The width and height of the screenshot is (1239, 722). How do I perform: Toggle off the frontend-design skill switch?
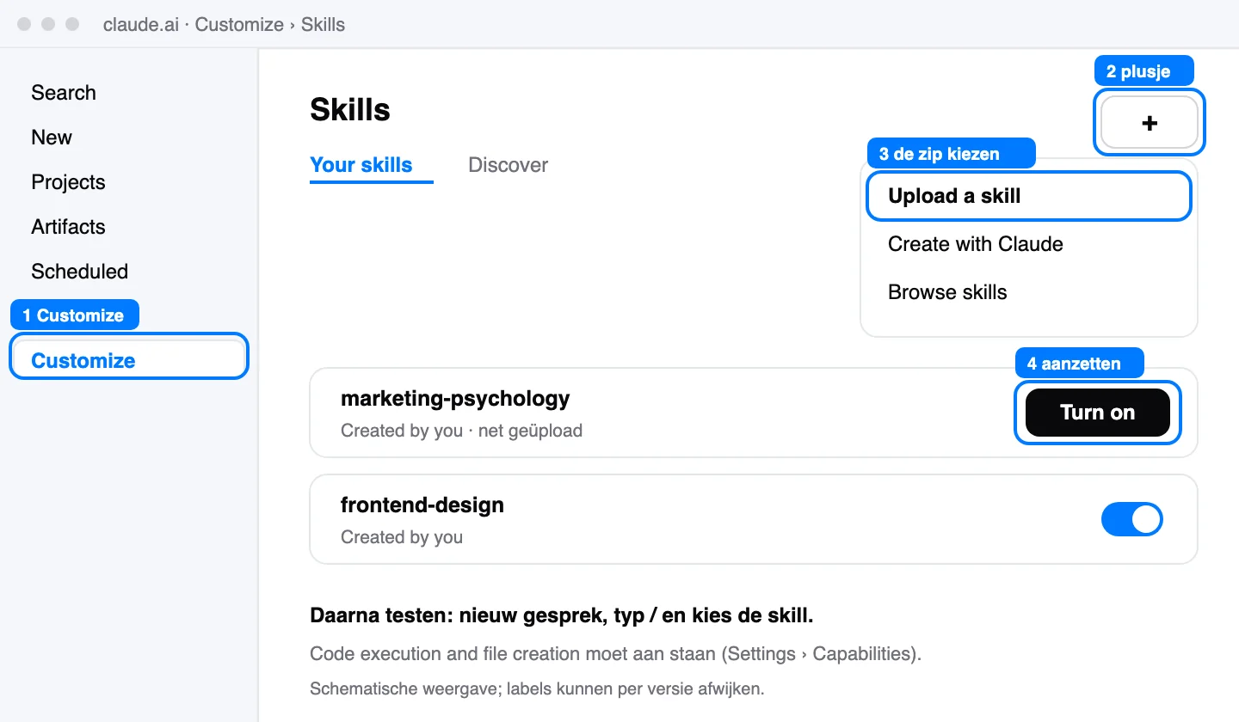point(1131,519)
